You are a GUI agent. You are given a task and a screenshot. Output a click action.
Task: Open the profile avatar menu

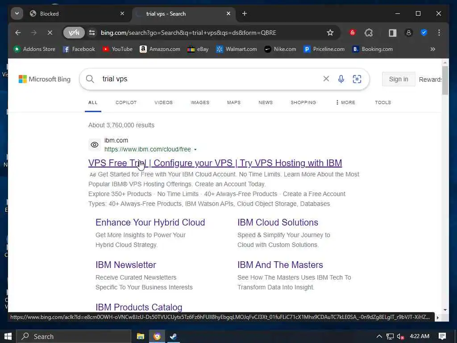[x=409, y=33]
